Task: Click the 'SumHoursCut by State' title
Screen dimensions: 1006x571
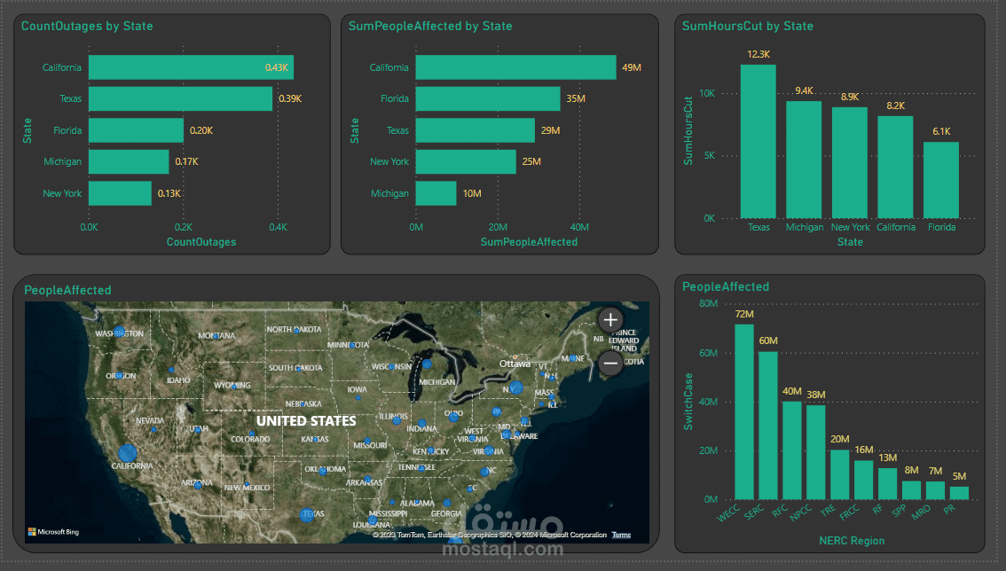Action: [x=748, y=27]
